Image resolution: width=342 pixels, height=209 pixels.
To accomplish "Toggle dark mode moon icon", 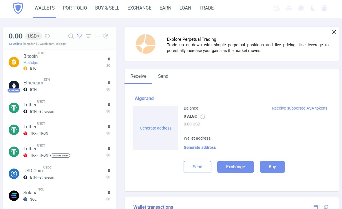I will coord(313,8).
